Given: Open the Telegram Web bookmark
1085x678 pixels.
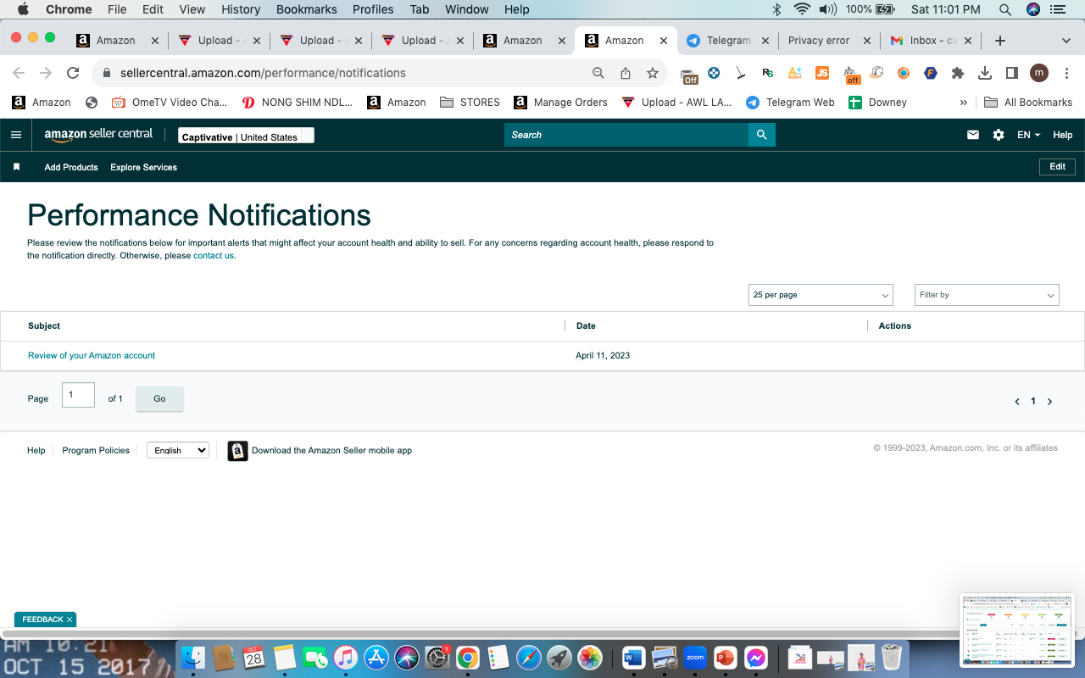Looking at the screenshot, I should (791, 103).
